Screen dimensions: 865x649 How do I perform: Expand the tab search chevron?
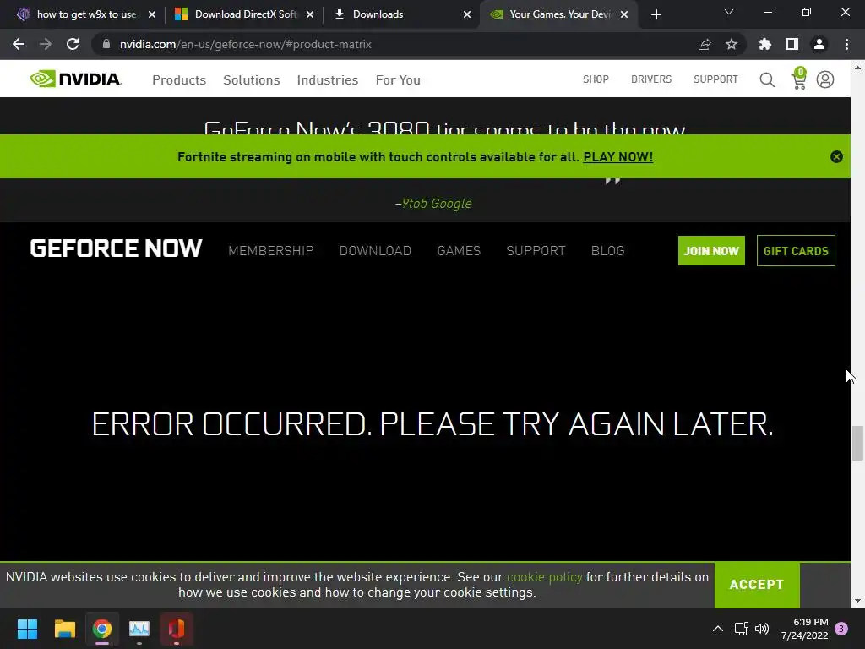coord(729,12)
